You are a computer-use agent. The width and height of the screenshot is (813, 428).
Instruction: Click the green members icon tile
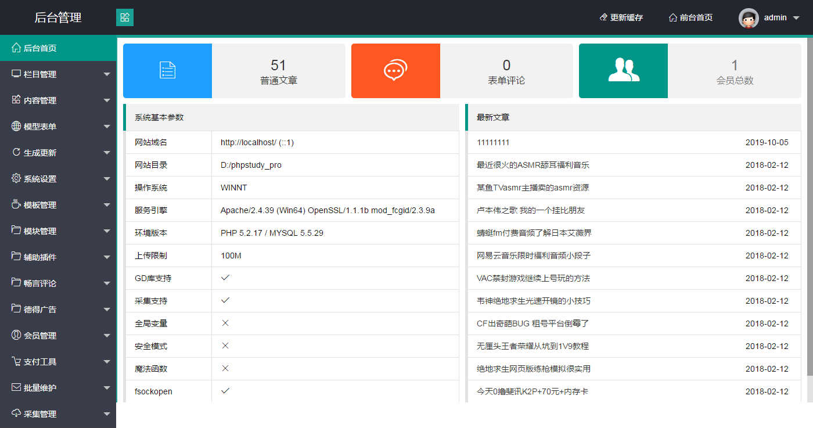coord(623,71)
